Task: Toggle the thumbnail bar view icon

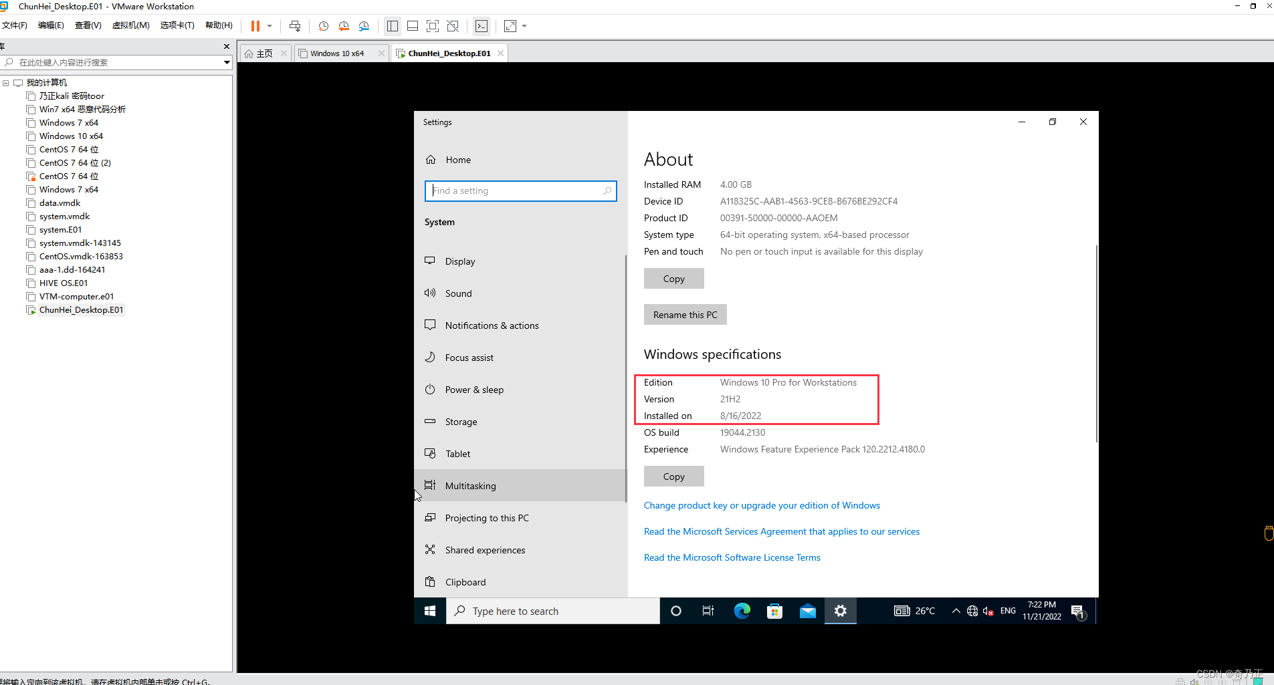Action: pyautogui.click(x=413, y=26)
